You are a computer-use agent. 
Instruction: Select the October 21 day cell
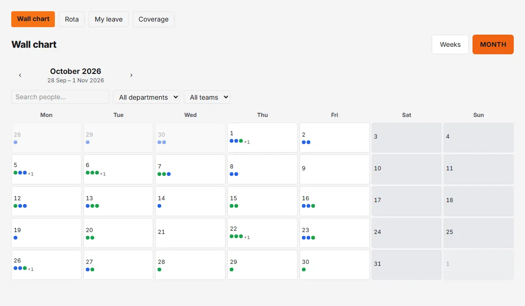click(x=190, y=233)
